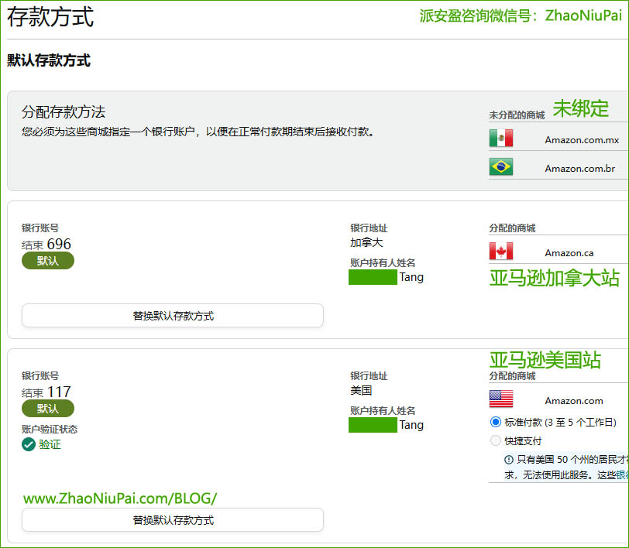Select the 标准付款 radio button
This screenshot has width=629, height=548.
(x=496, y=422)
